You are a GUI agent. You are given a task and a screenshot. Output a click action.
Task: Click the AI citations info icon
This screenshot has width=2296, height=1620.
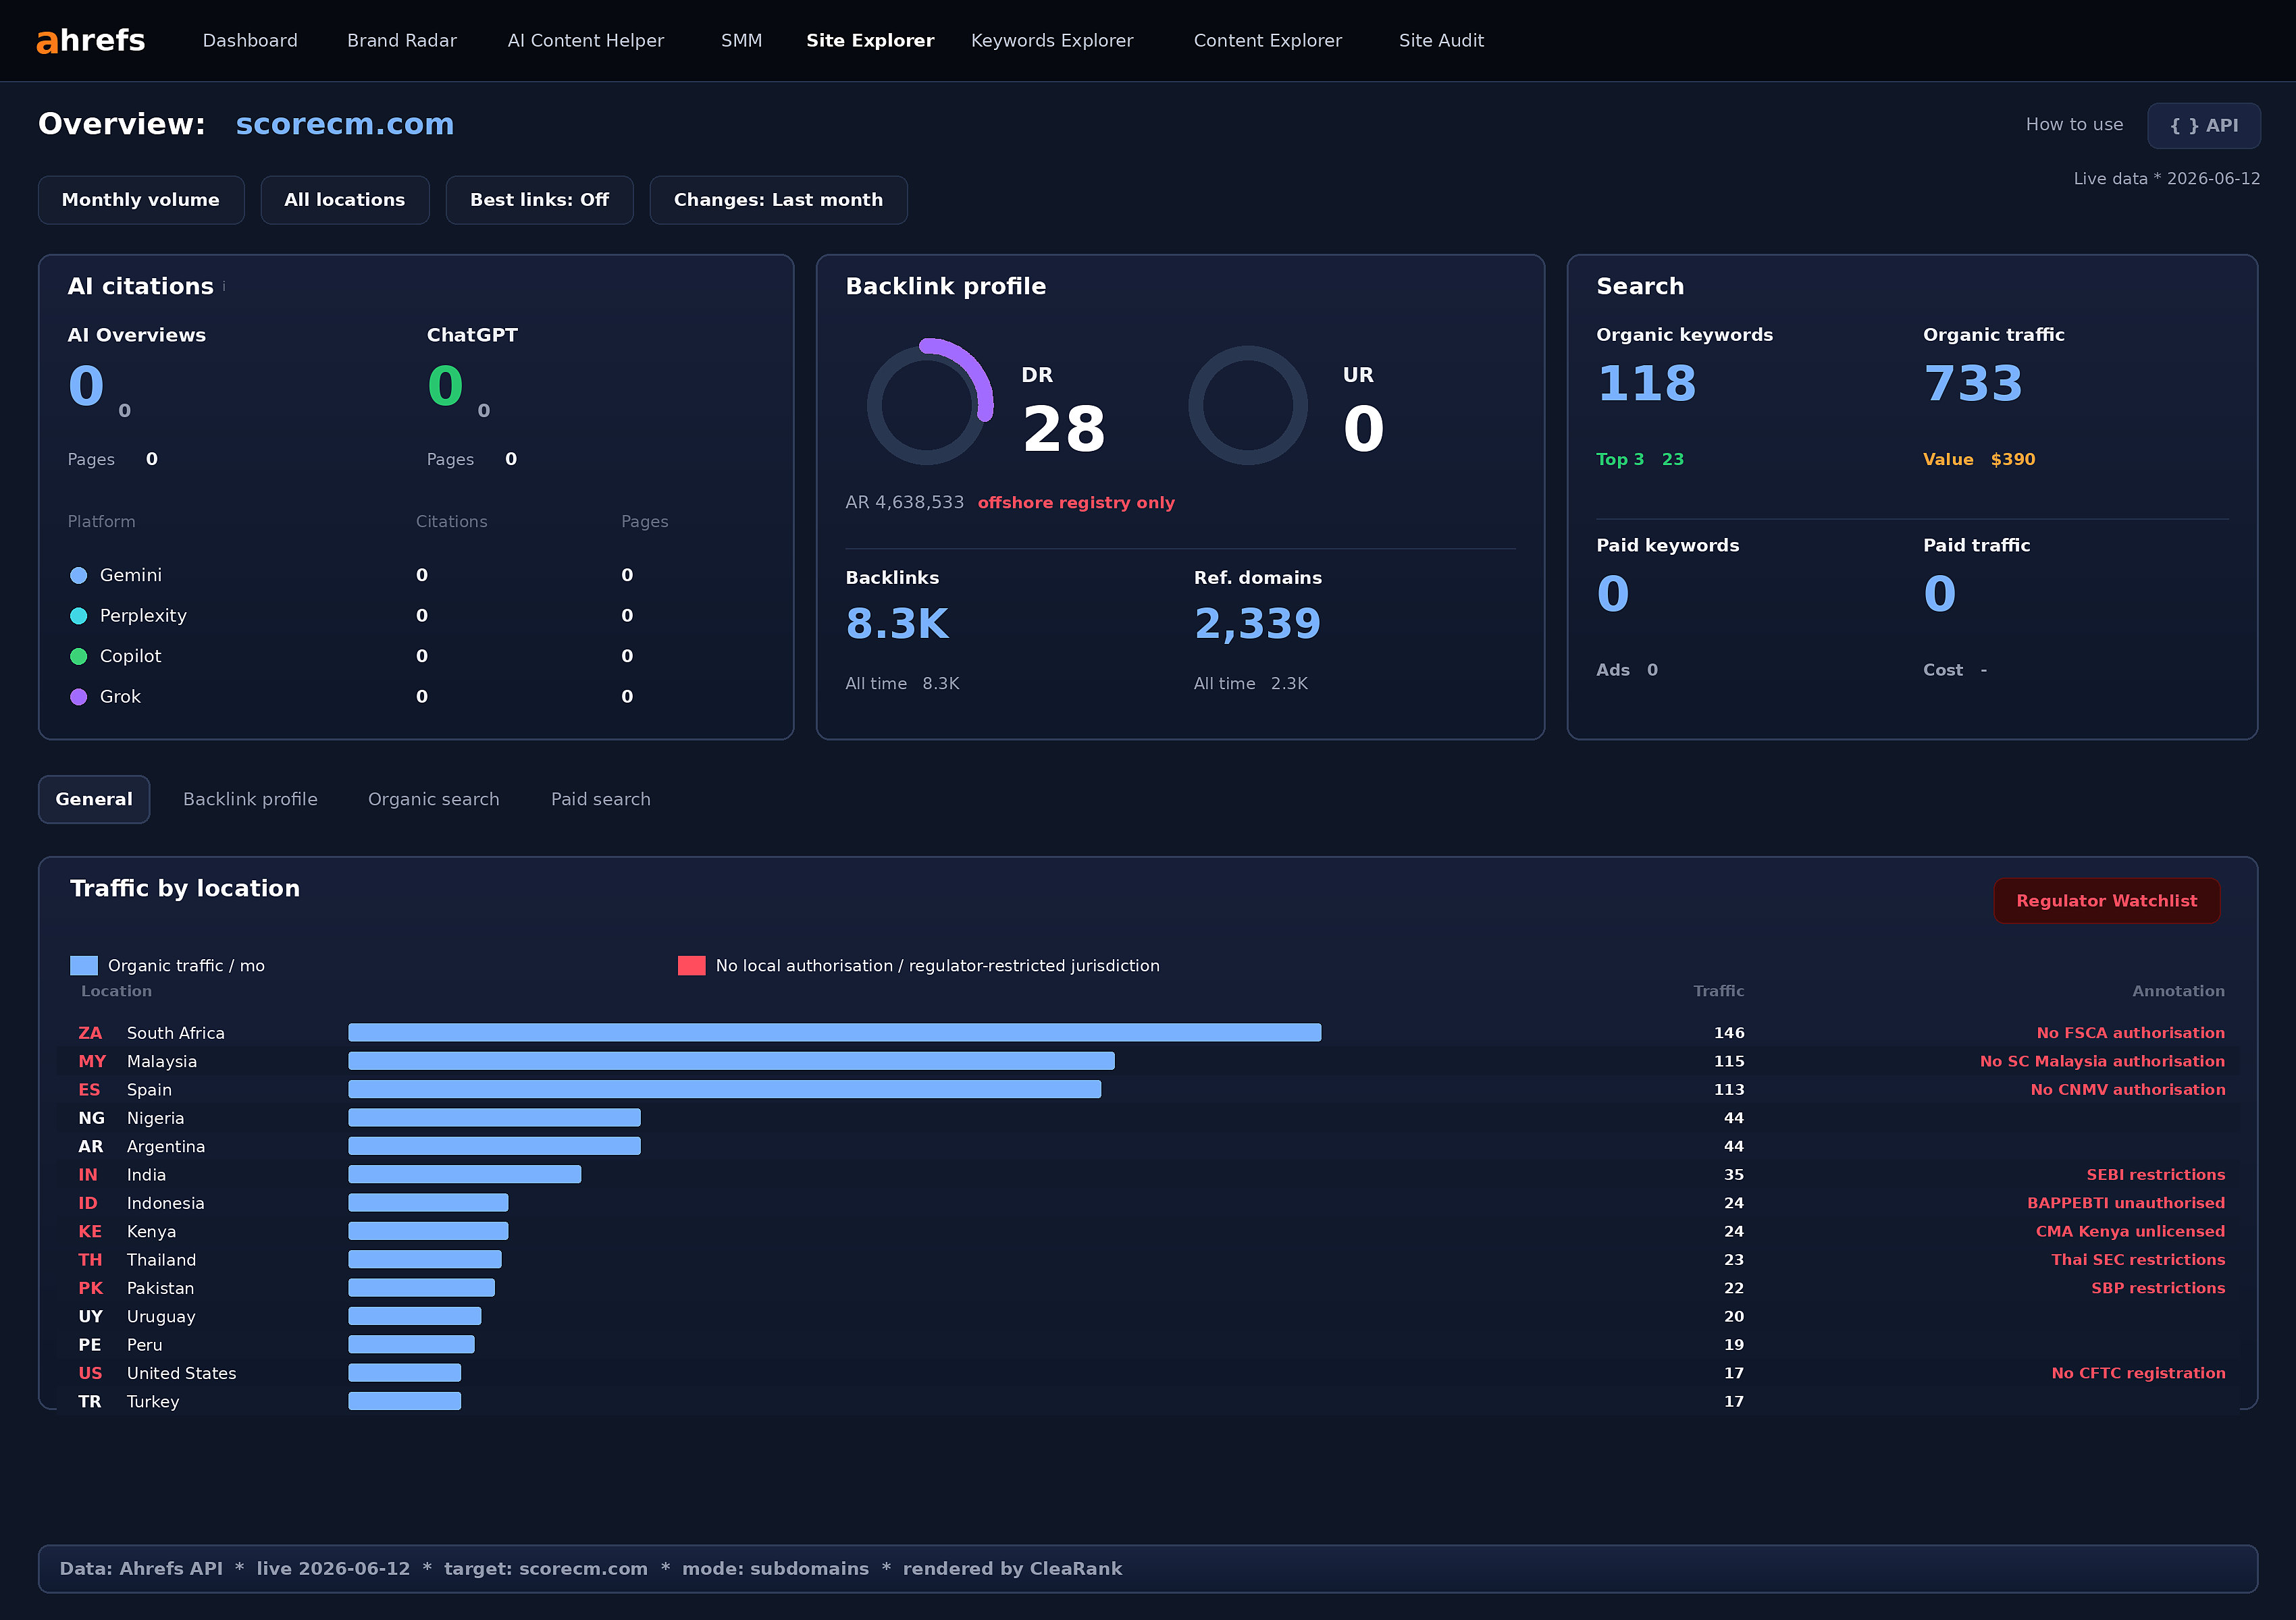[224, 287]
